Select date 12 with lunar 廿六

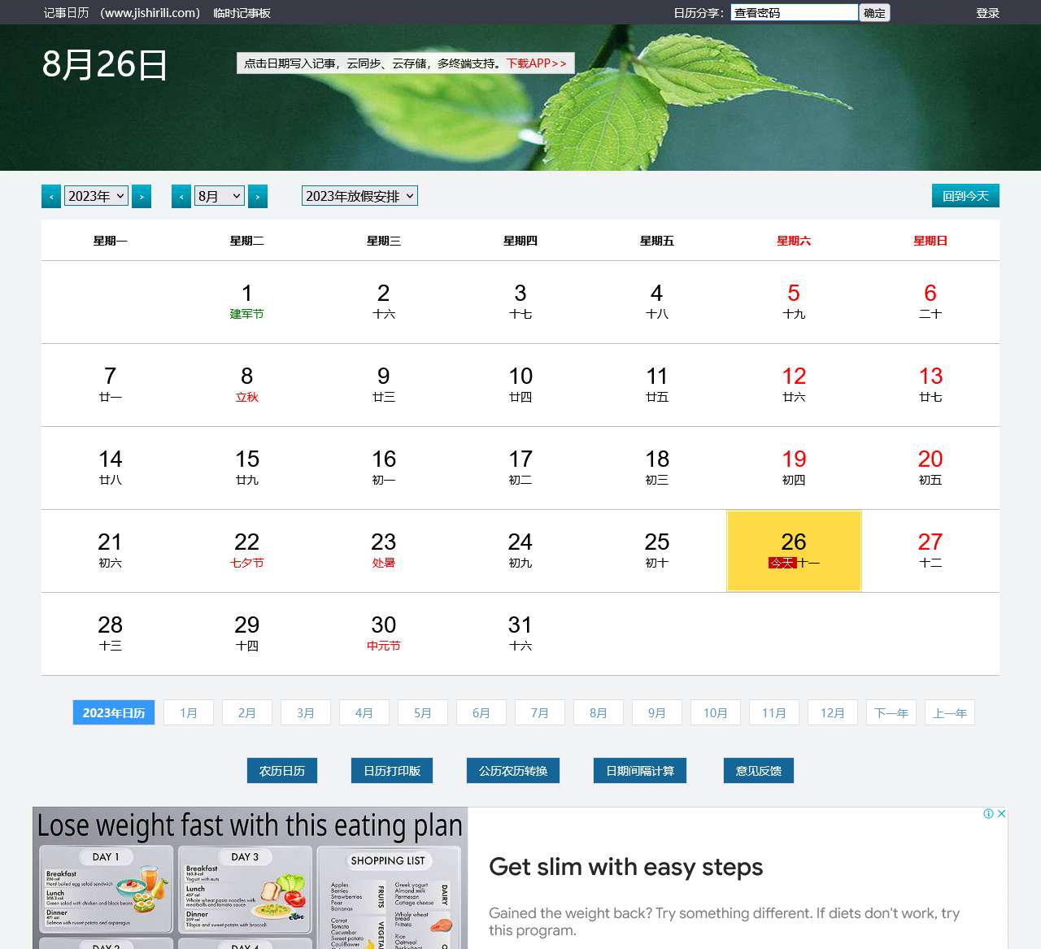click(x=794, y=385)
